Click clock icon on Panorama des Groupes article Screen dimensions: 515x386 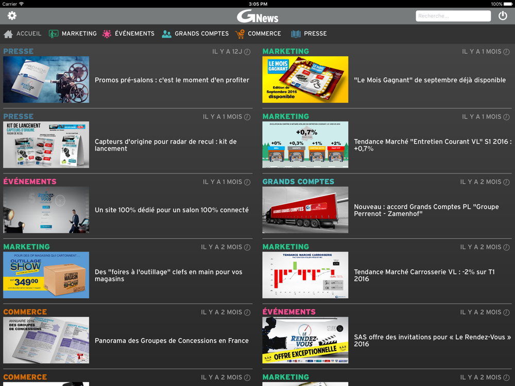click(247, 312)
